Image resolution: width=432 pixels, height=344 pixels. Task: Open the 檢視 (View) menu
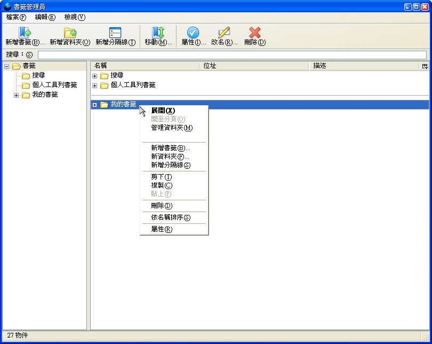(74, 17)
